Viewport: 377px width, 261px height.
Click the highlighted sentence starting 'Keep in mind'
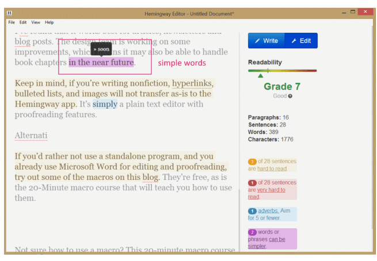[114, 94]
